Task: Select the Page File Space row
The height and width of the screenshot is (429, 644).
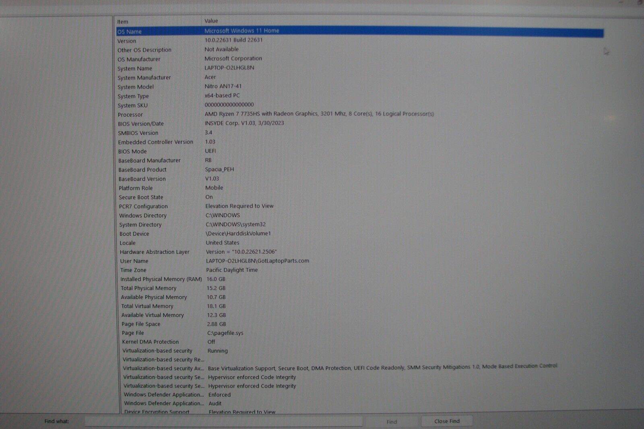Action: tap(141, 324)
